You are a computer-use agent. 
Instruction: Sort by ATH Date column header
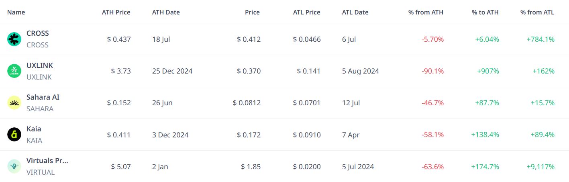click(166, 12)
